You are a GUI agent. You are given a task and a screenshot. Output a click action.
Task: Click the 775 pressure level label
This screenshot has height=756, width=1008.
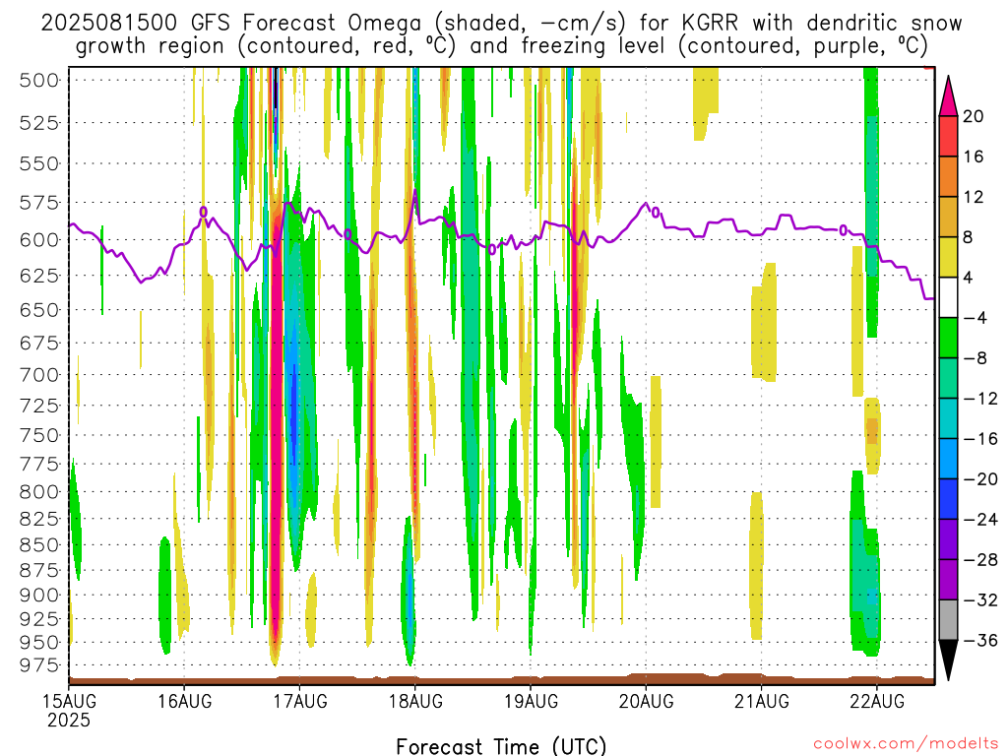click(39, 465)
